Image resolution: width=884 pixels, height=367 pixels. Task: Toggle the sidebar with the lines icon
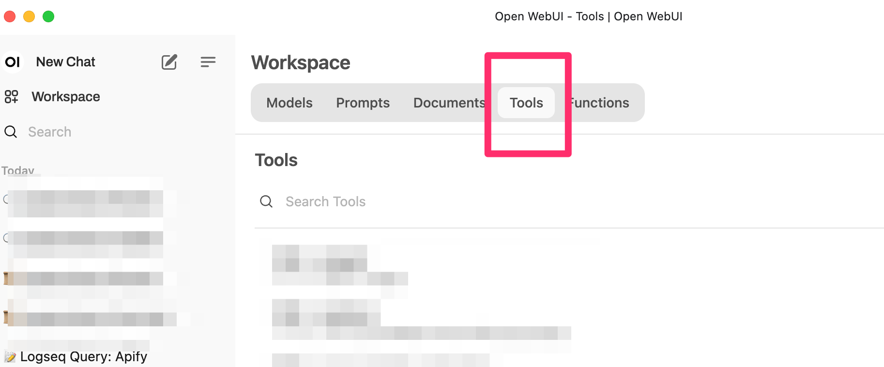(208, 62)
